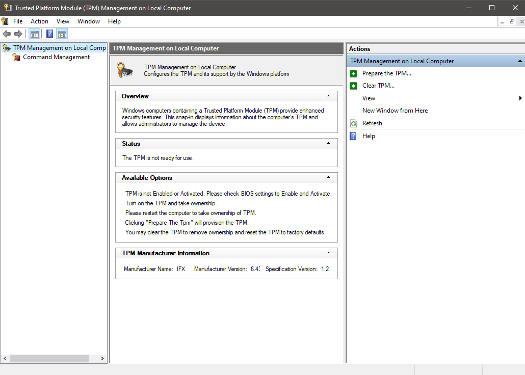Restore the inner MDI child window

click(512, 22)
